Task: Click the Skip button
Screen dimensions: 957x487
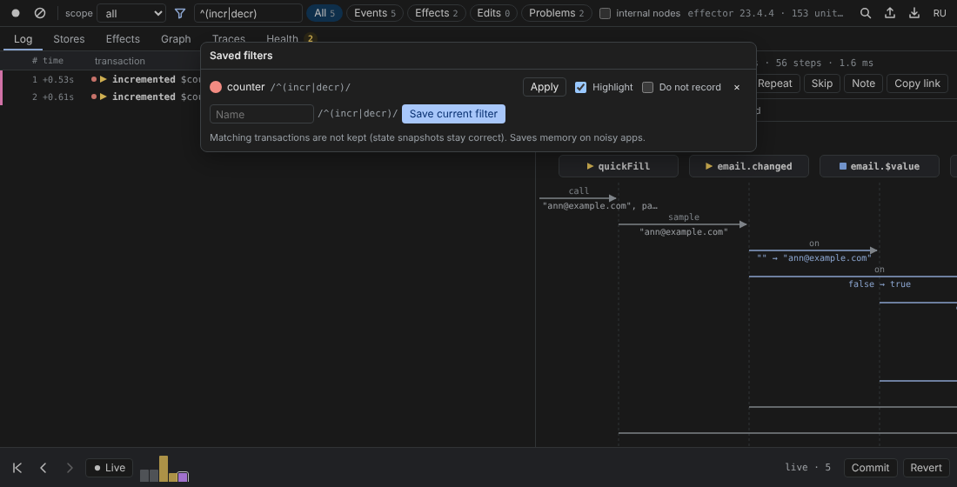Action: pyautogui.click(x=821, y=83)
